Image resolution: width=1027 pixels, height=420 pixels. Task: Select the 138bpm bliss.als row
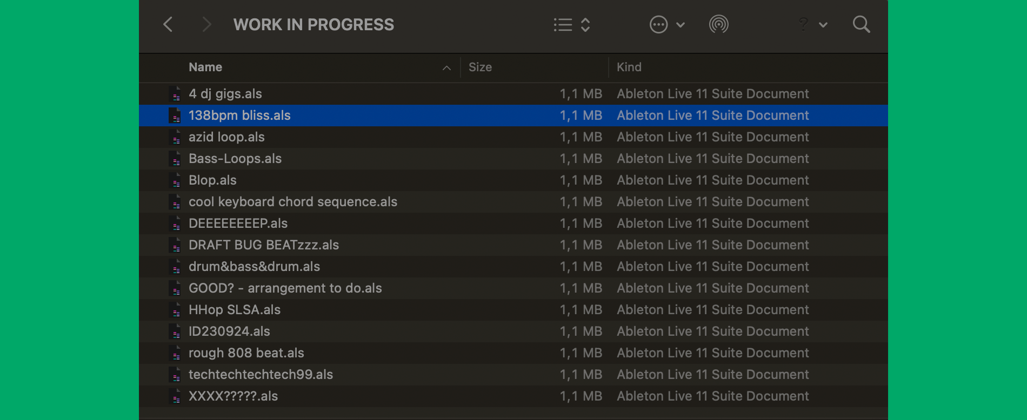pyautogui.click(x=513, y=116)
